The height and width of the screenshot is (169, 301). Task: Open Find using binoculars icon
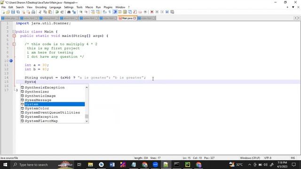click(69, 12)
